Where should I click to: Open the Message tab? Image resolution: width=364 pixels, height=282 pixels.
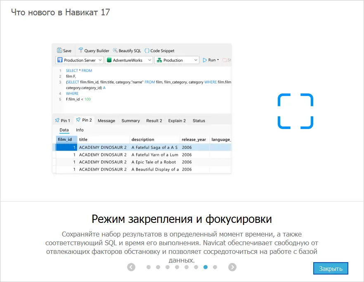click(x=106, y=121)
